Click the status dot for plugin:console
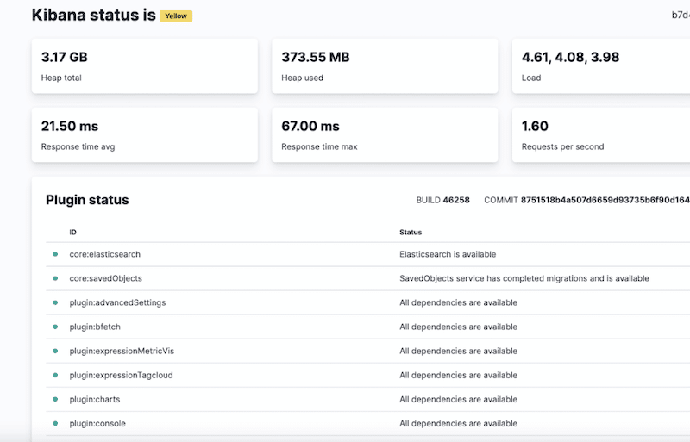 pos(55,424)
